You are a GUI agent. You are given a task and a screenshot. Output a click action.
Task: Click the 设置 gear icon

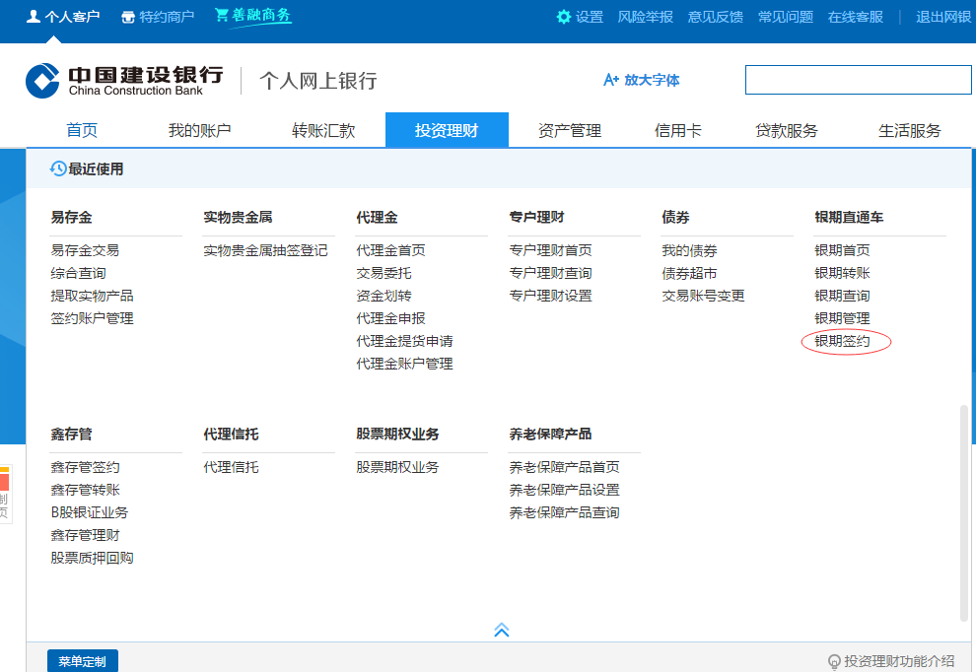coord(563,17)
